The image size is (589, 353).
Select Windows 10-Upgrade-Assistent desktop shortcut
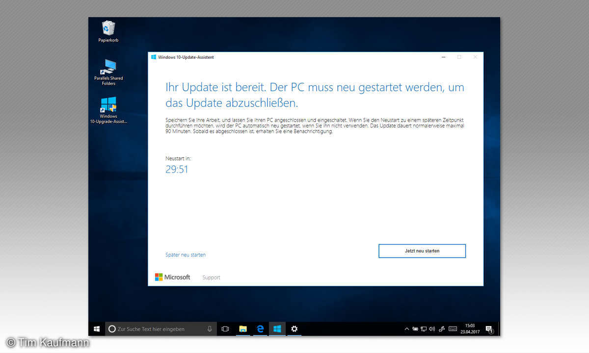click(x=108, y=110)
